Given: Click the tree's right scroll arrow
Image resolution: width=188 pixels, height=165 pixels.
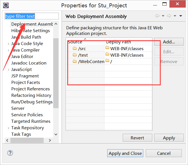Looking at the screenshot, I should (50, 140).
